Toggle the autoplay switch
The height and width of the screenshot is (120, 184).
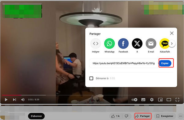tap(134, 100)
